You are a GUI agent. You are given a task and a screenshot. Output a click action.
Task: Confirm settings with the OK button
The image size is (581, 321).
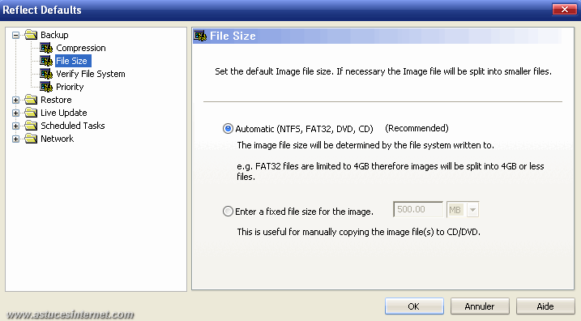(414, 306)
